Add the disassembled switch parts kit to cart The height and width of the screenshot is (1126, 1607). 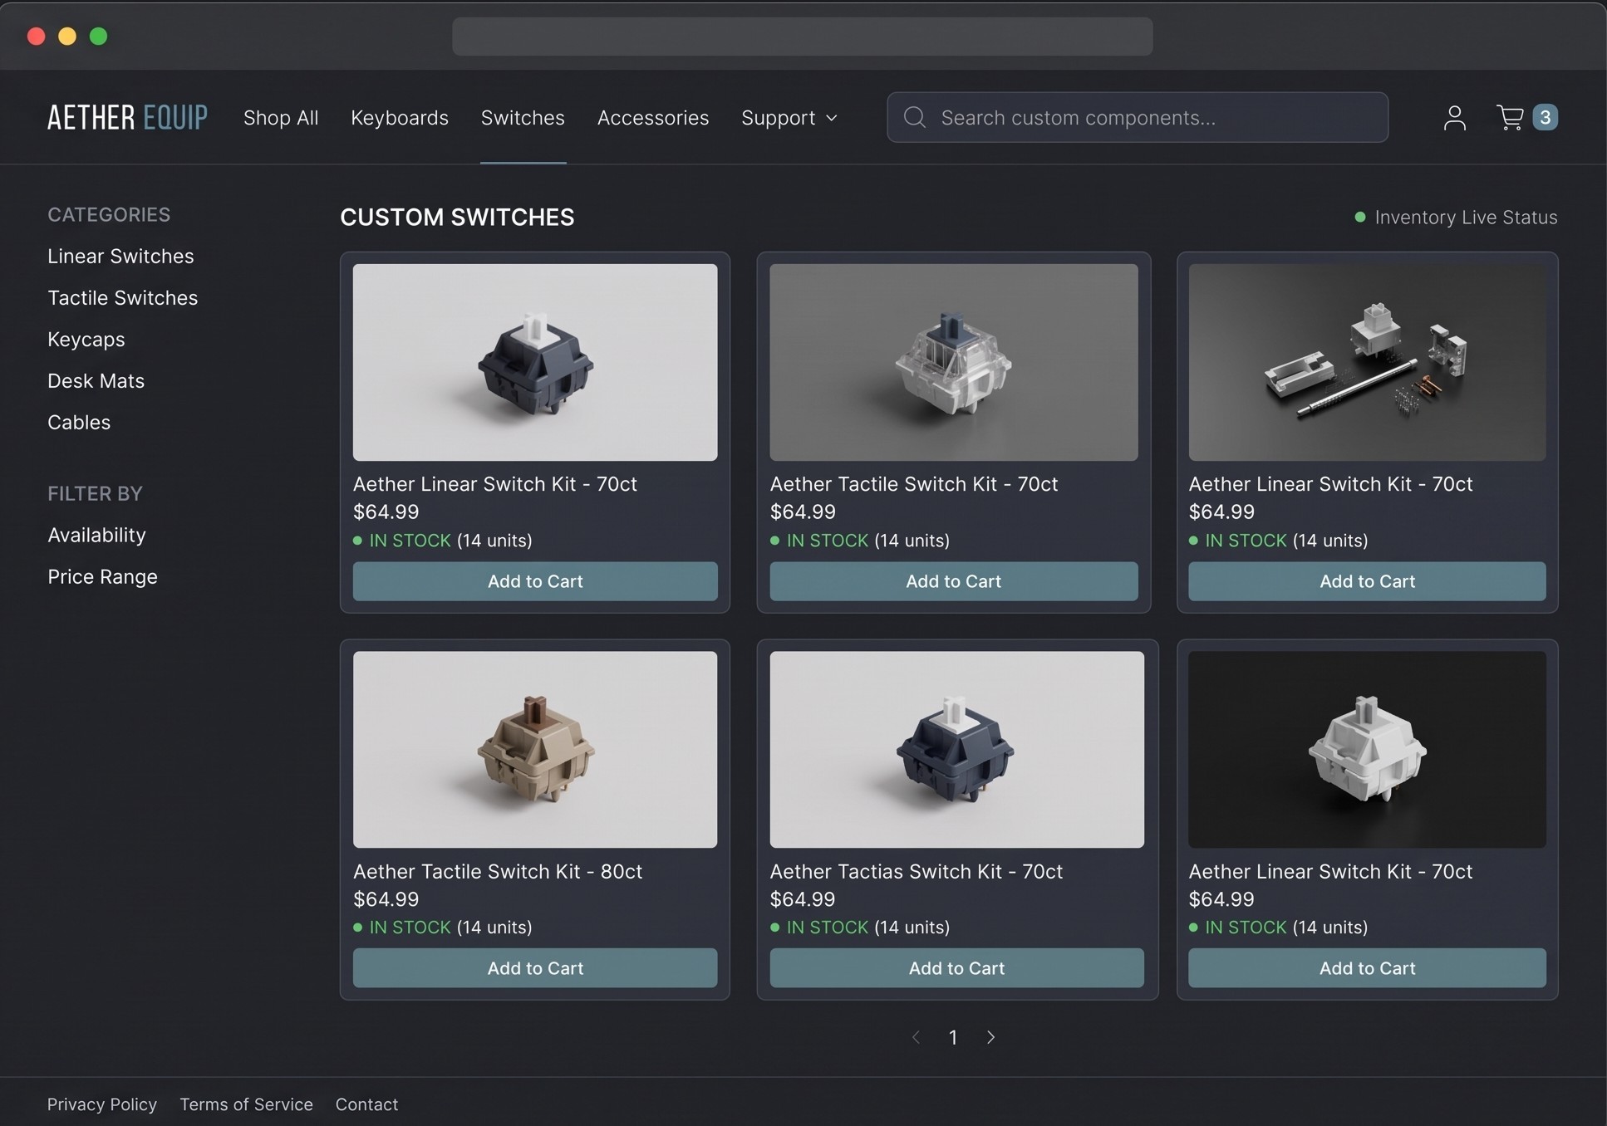[x=1367, y=581]
